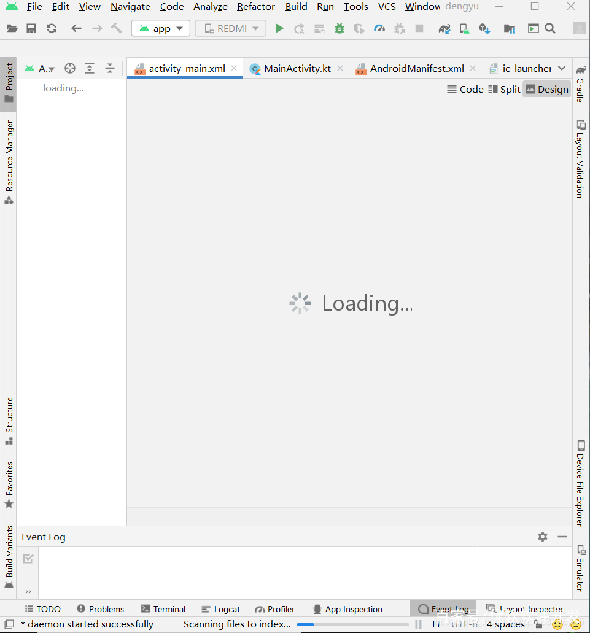Collapse all in Project panel
Screen dimensions: 590x633
(x=110, y=68)
